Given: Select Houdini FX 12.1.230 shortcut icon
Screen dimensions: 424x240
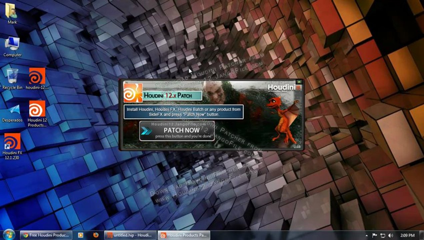Looking at the screenshot, I should 12,147.
